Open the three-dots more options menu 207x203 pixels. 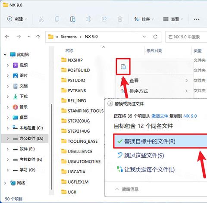point(197,19)
